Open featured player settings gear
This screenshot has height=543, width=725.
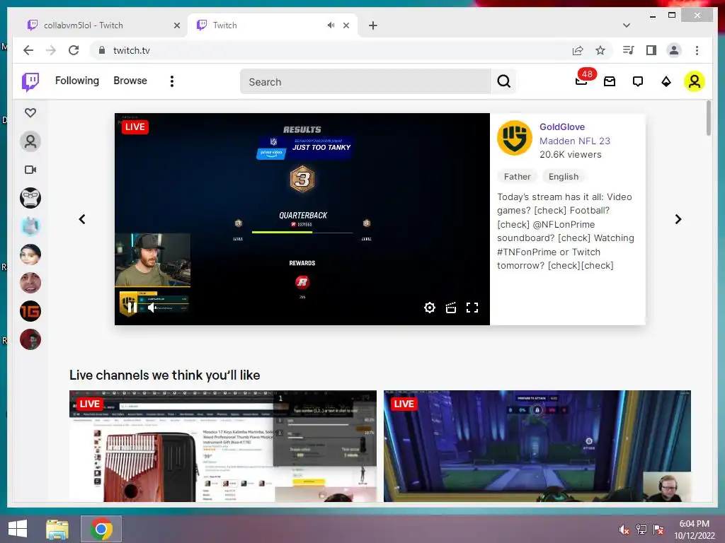point(430,308)
